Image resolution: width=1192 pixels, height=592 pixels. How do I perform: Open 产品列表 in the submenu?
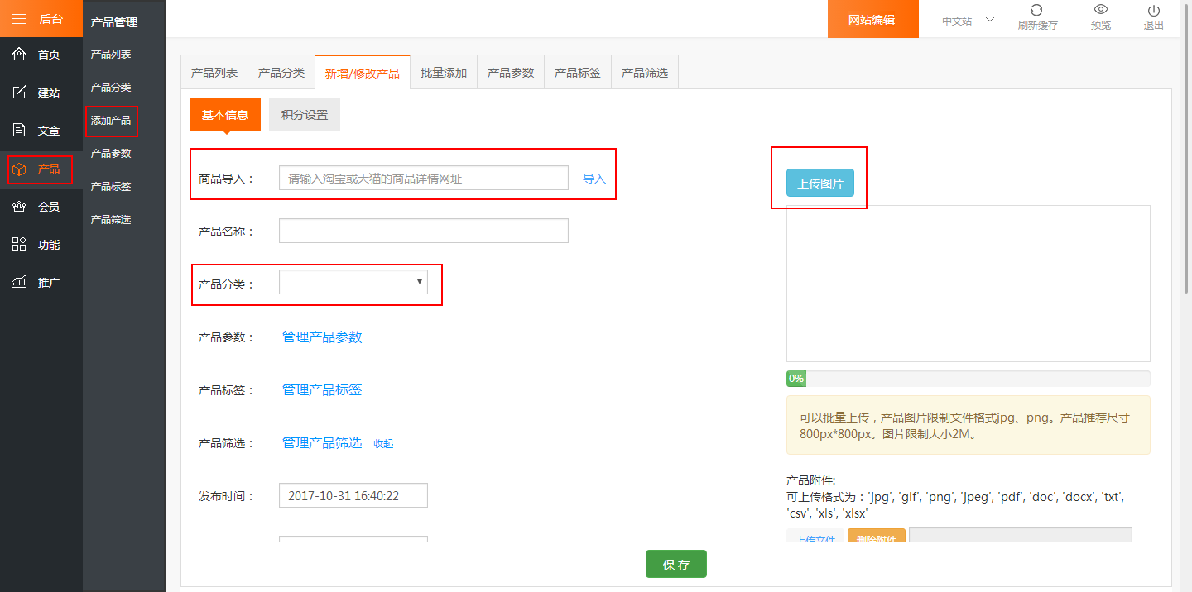[x=111, y=55]
